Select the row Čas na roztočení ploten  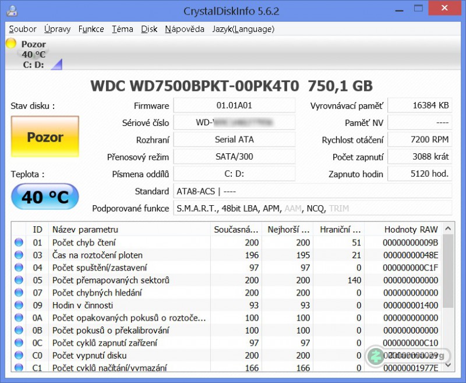point(227,255)
